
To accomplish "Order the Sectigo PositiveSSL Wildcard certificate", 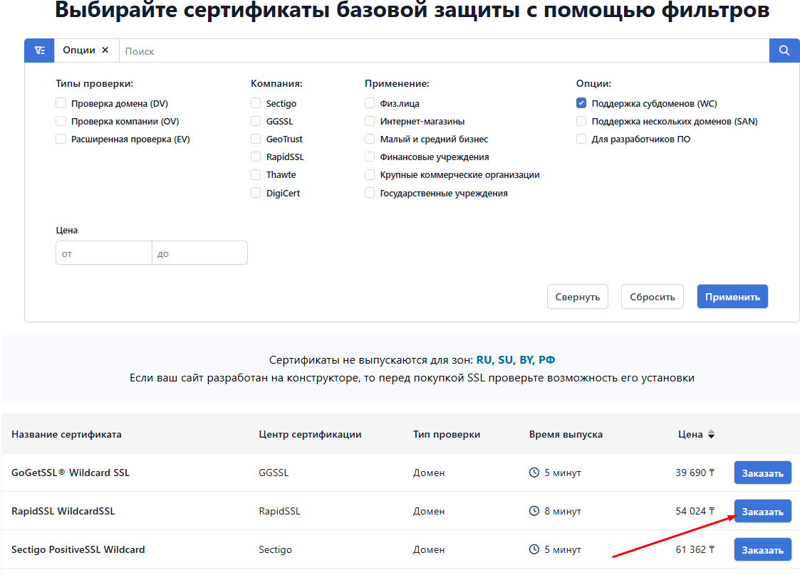I will pyautogui.click(x=762, y=550).
